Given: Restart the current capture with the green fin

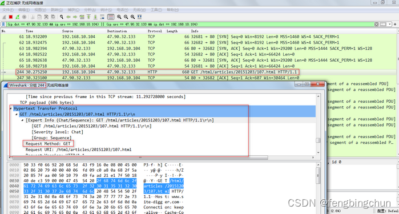Looking at the screenshot, I should tap(18, 17).
